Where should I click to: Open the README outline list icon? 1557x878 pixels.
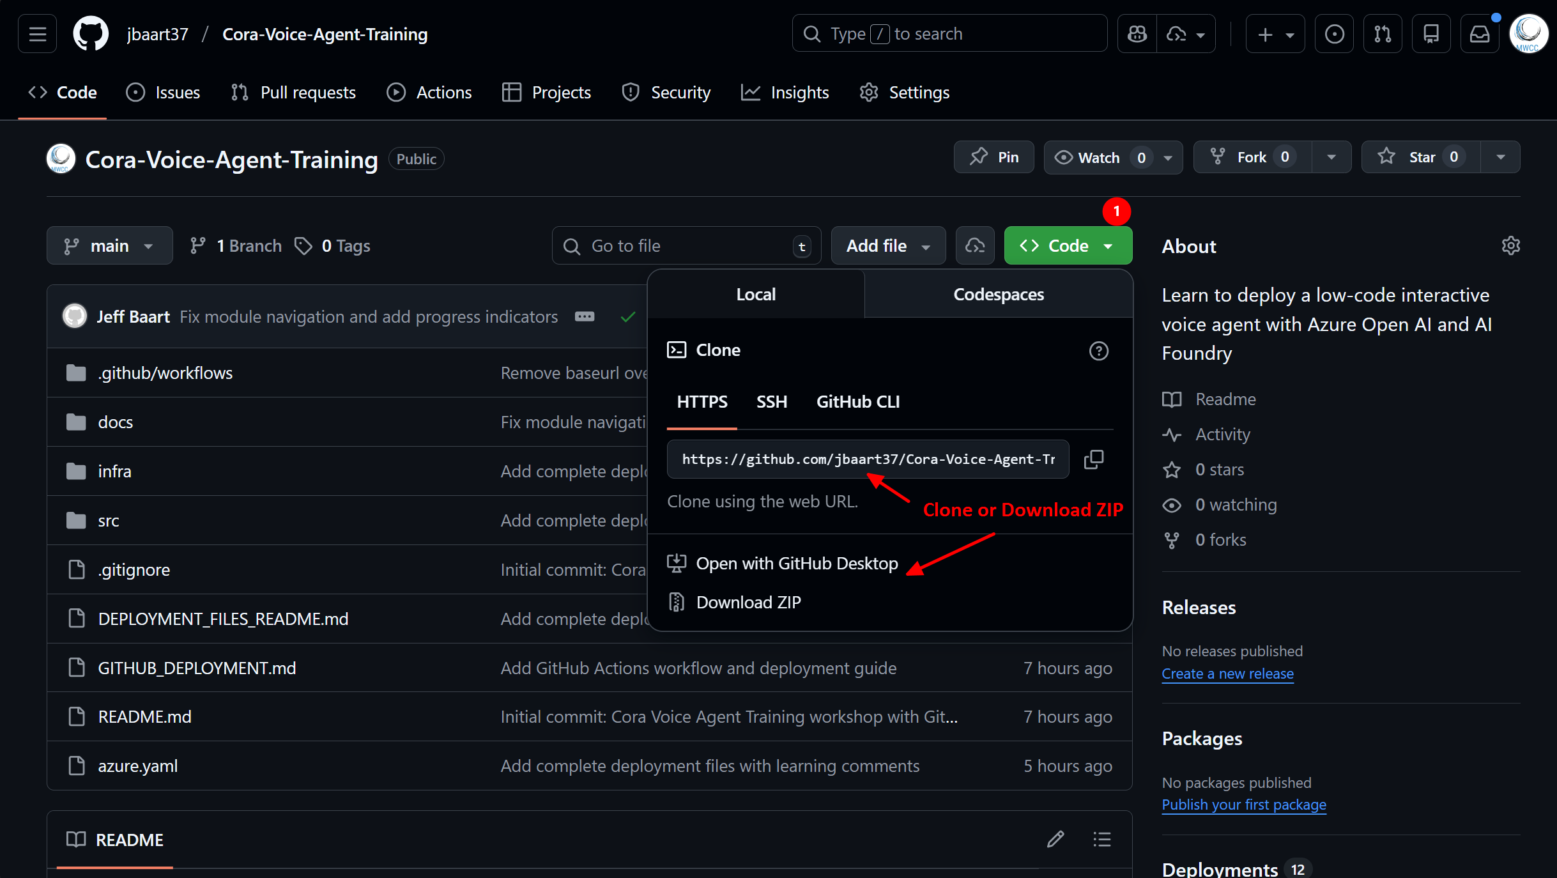coord(1101,839)
